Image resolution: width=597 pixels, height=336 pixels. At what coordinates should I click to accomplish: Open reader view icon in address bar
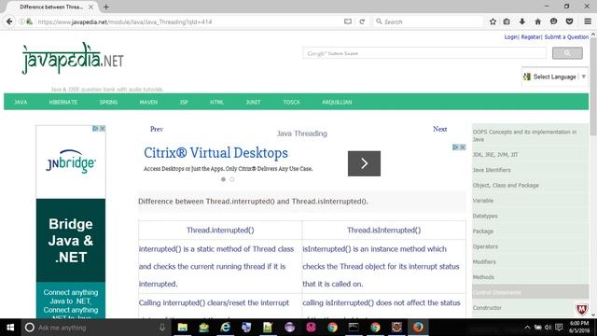(348, 21)
